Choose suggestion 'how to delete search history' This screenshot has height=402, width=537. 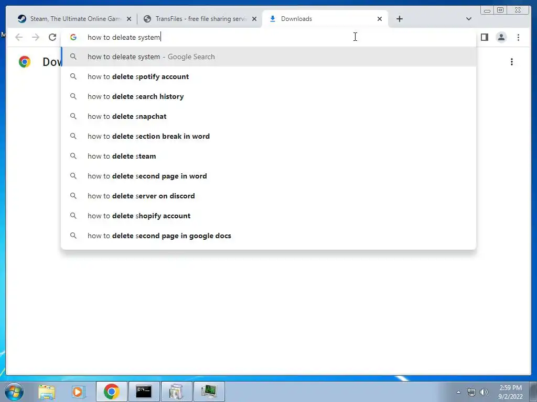268,96
